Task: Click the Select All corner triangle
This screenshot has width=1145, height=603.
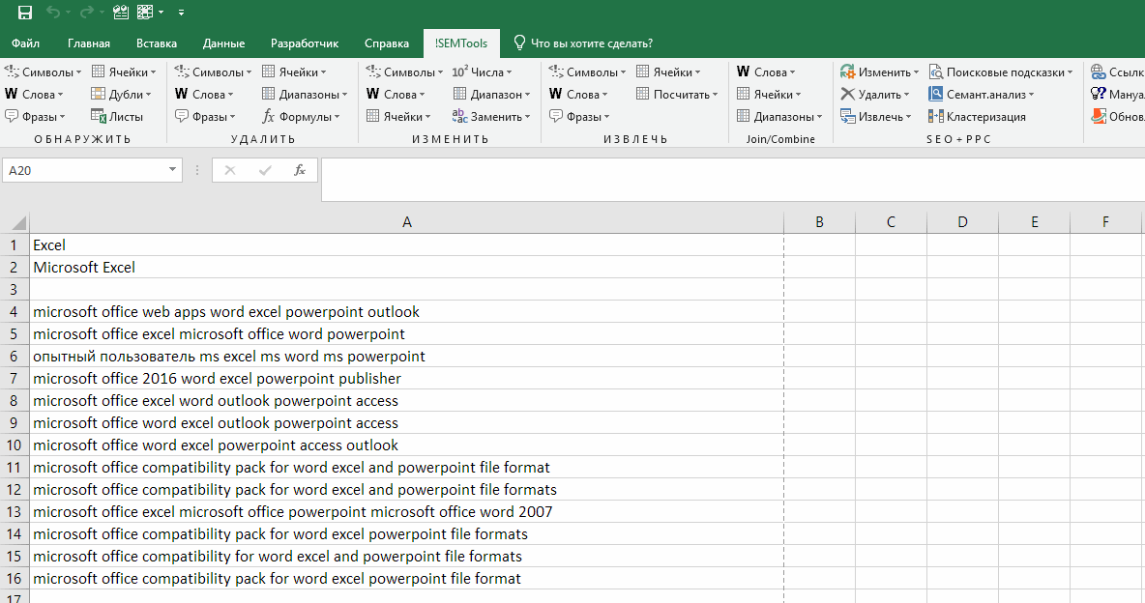Action: click(15, 222)
